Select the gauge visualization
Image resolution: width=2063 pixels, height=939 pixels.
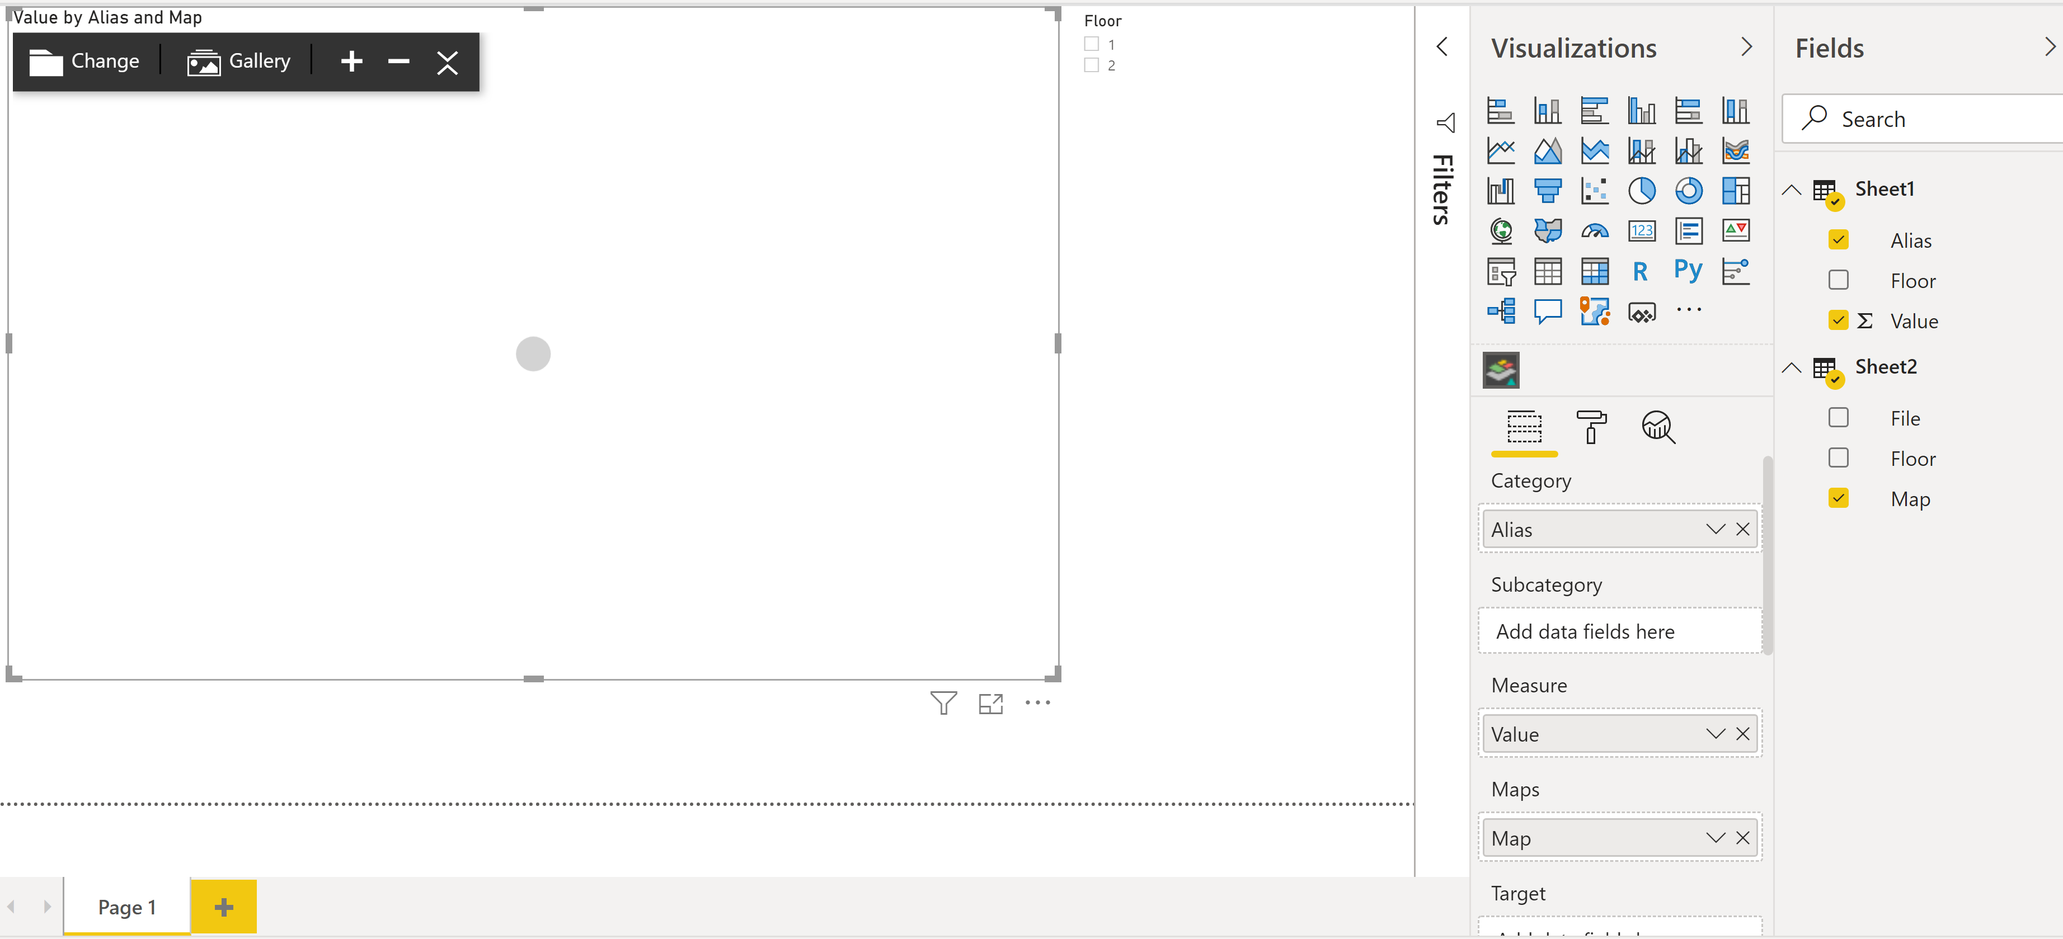click(1595, 230)
